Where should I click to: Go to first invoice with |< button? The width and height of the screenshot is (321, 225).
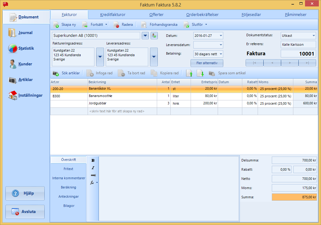(255, 63)
